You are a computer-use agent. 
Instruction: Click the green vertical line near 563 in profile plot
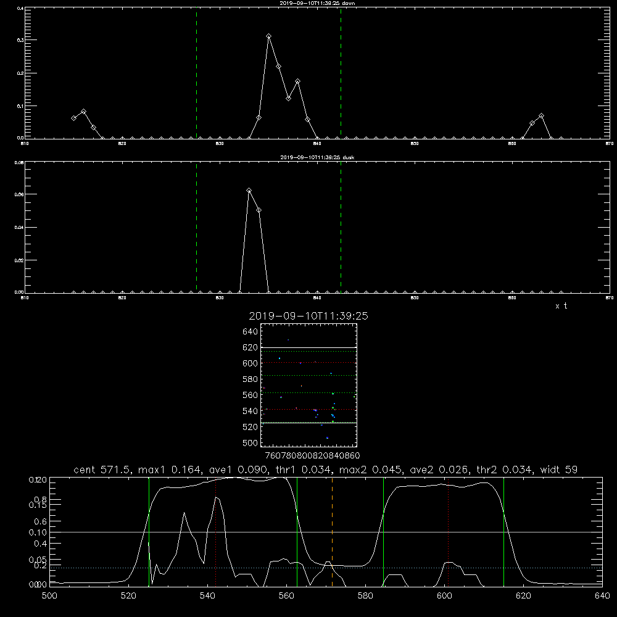(297, 532)
